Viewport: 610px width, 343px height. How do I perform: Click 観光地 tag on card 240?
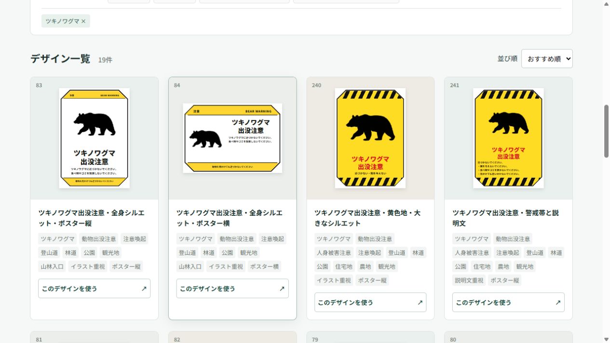click(386, 266)
